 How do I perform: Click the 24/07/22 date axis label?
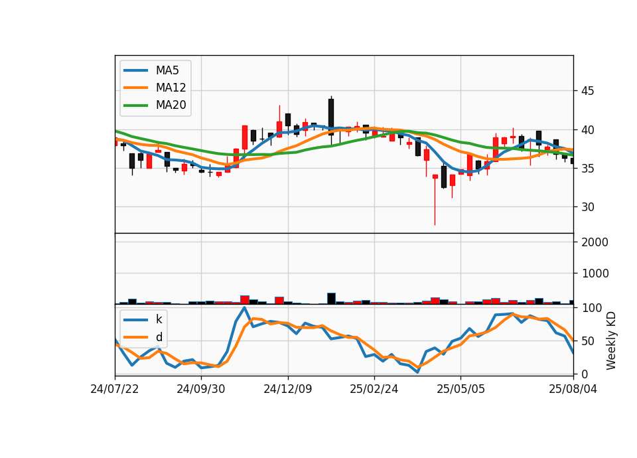point(115,389)
